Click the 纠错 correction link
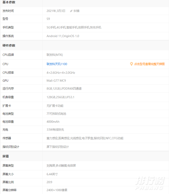The width and height of the screenshot is (169, 194). pyautogui.click(x=76, y=11)
